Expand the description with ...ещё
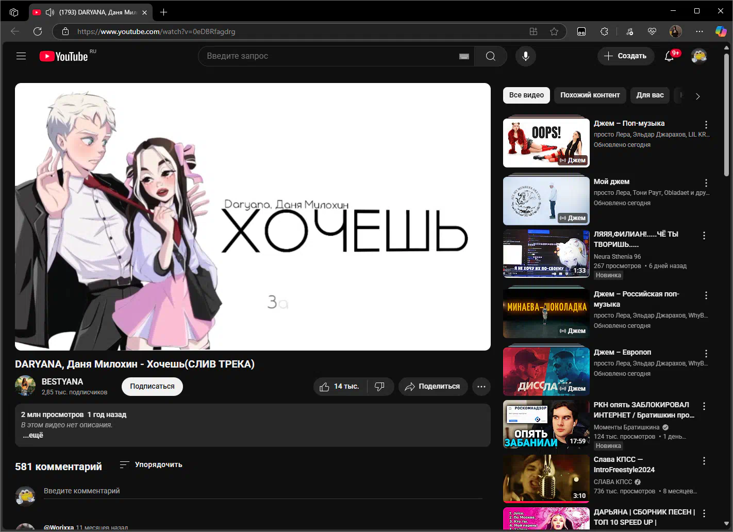 click(33, 435)
